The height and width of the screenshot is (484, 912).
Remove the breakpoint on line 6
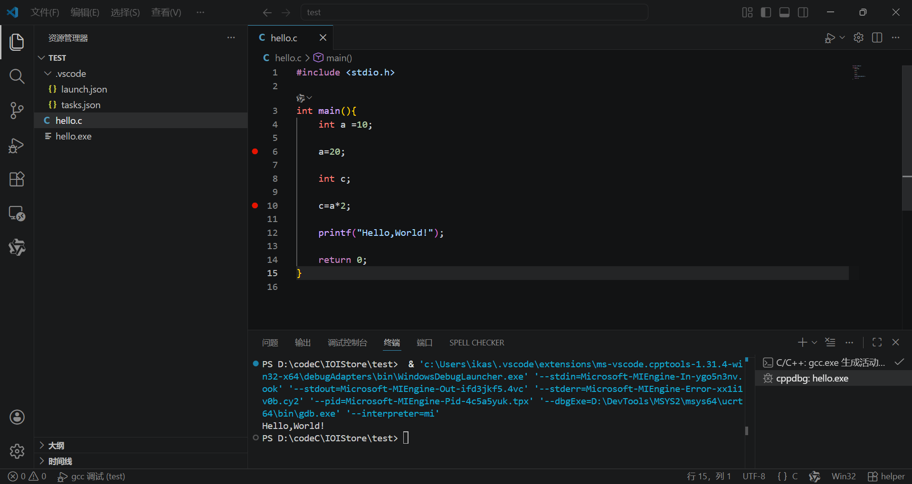[x=255, y=151]
